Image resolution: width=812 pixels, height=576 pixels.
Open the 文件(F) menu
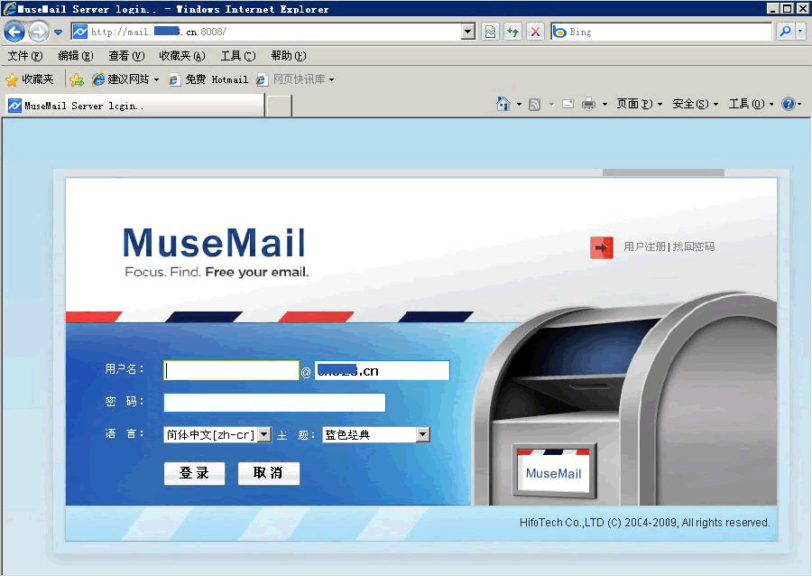25,55
